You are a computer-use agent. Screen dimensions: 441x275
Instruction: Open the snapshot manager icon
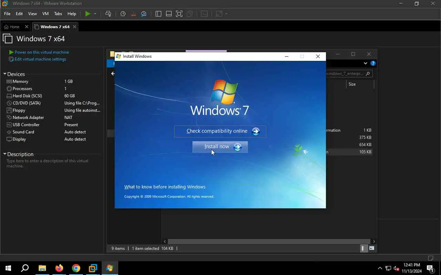click(144, 14)
